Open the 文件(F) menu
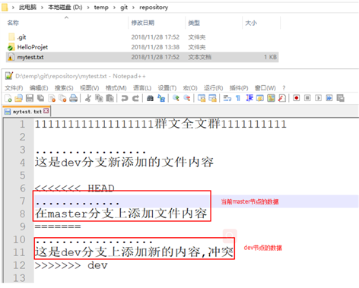The width and height of the screenshot is (359, 288). [14, 88]
